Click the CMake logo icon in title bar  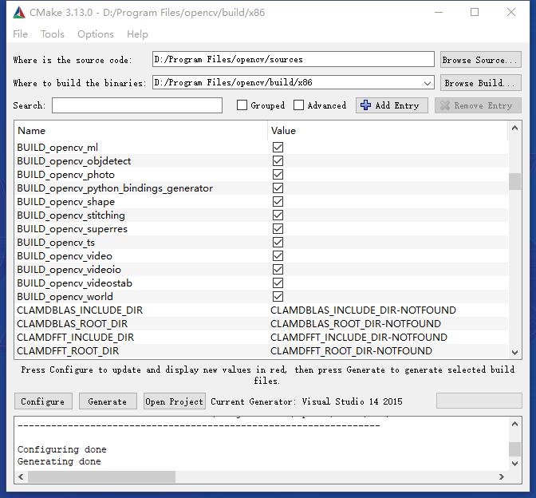(x=19, y=13)
